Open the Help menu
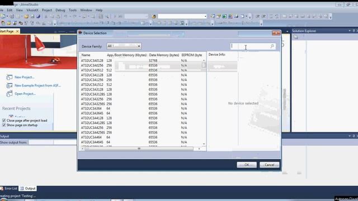Viewport: 358px width, 201px height. (x=99, y=10)
